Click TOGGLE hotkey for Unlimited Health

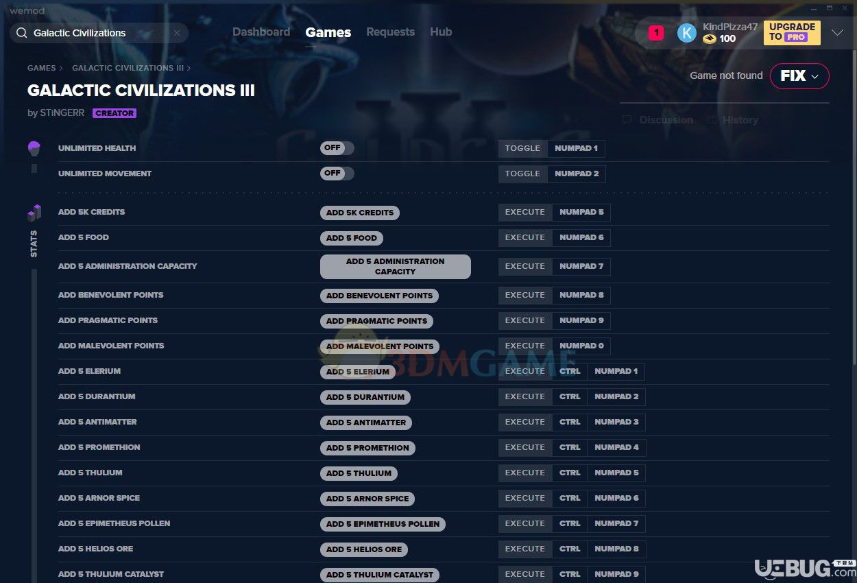[522, 148]
